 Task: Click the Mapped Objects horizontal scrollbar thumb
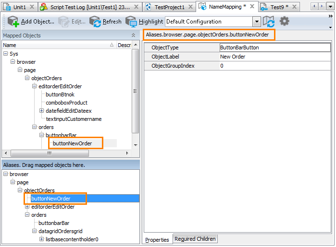(50, 153)
